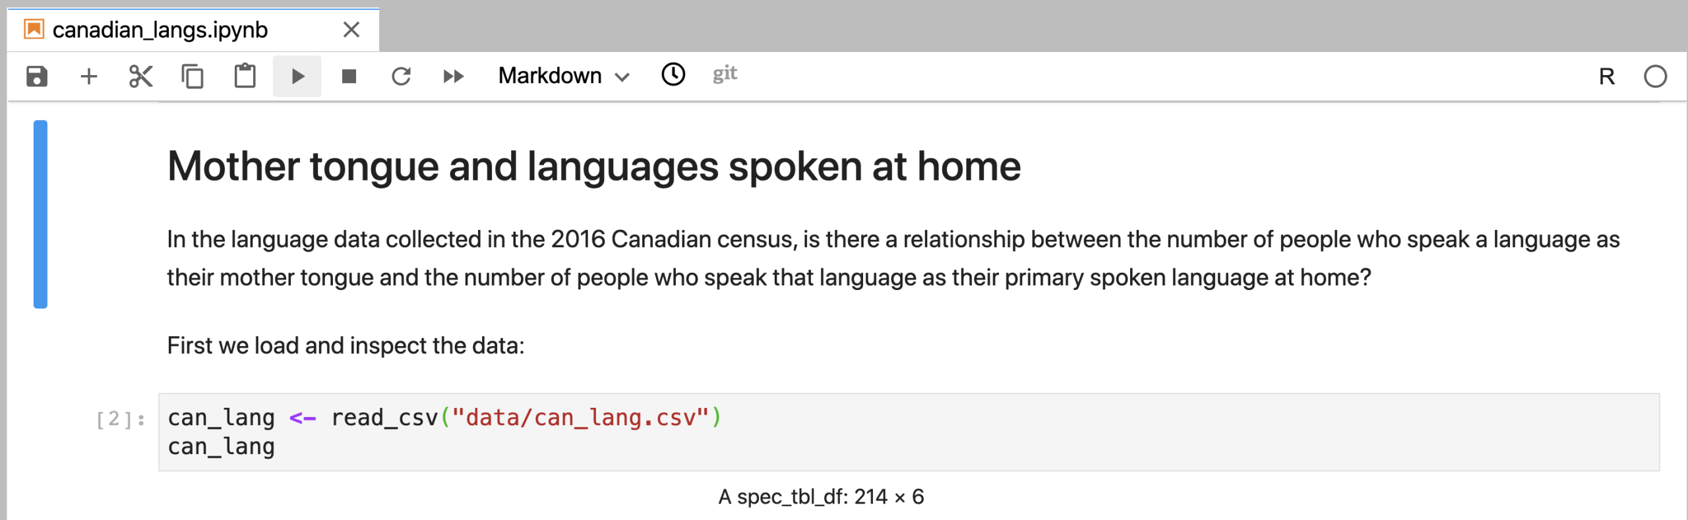Insert a new cell with the plus icon

[x=88, y=76]
